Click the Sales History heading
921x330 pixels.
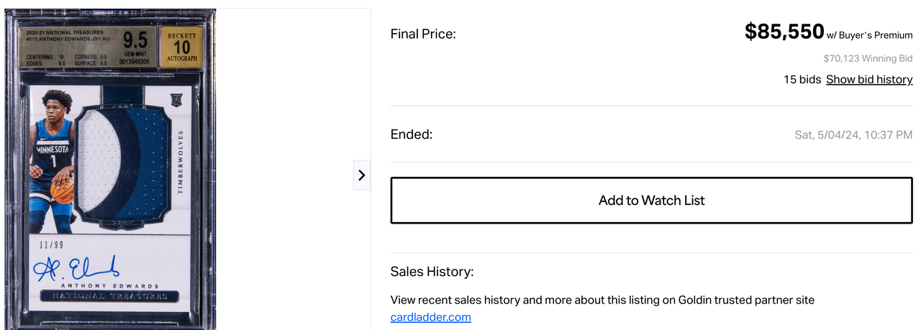click(x=432, y=272)
